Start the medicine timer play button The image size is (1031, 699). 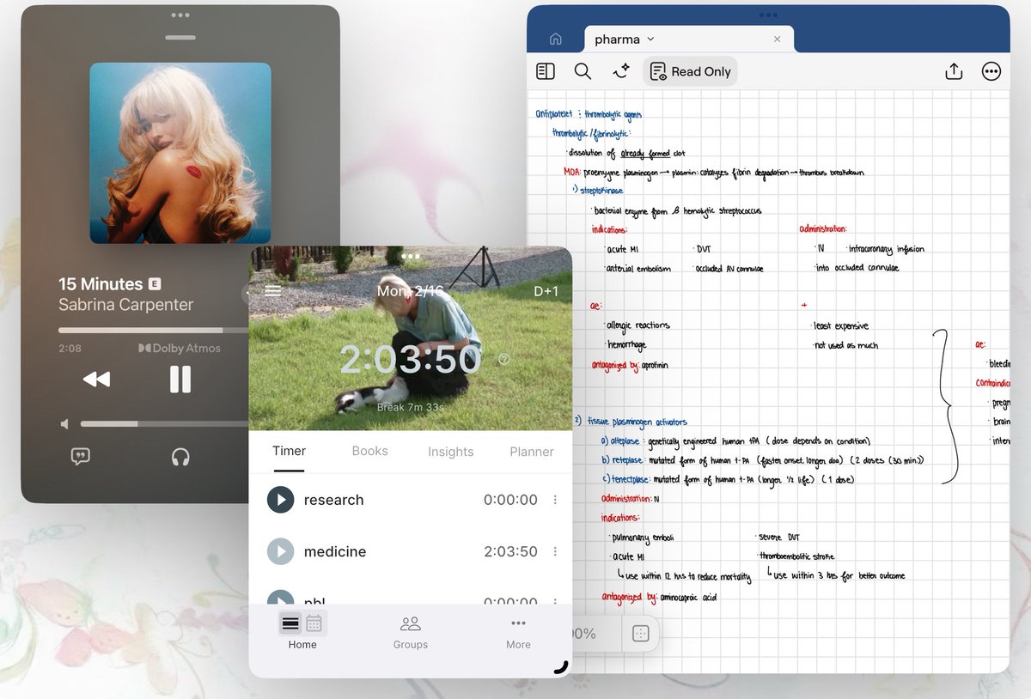pos(281,551)
